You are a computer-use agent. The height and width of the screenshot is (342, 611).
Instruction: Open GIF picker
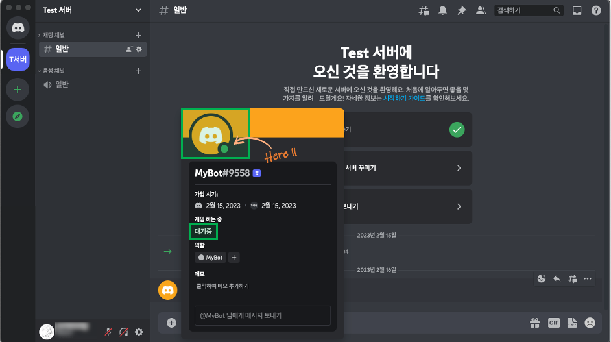[x=554, y=323]
